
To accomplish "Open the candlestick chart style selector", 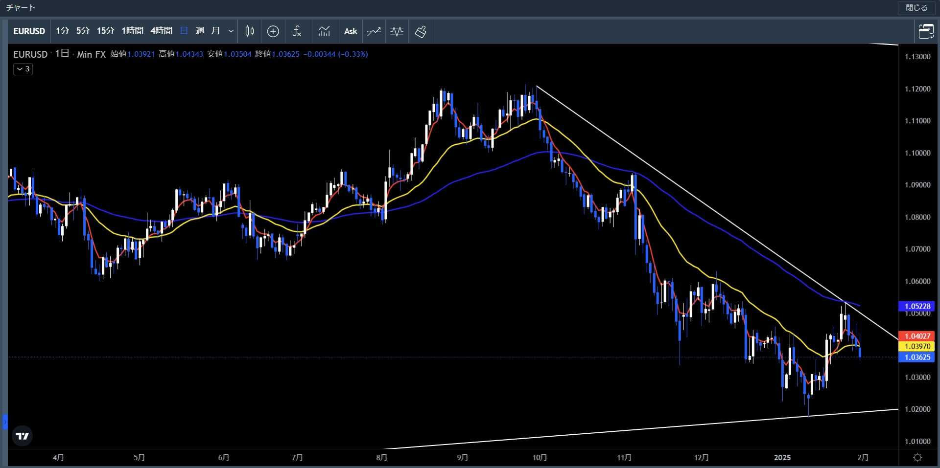I will (x=250, y=31).
